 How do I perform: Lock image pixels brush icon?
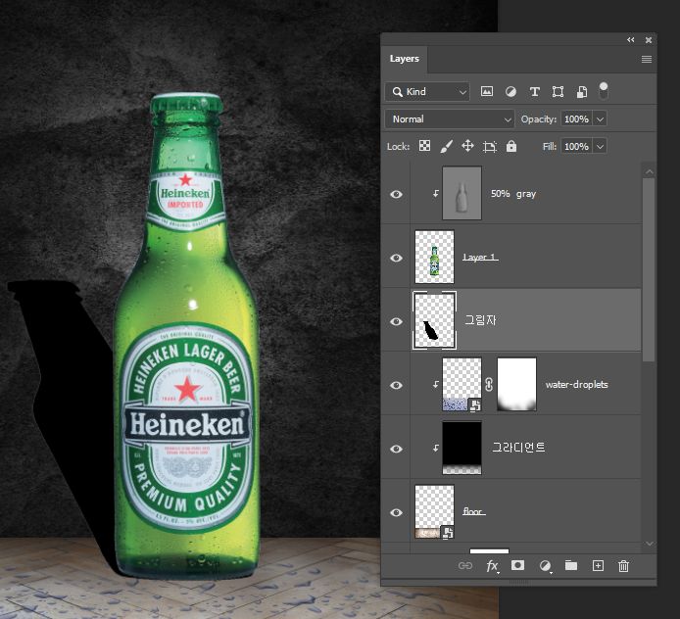pyautogui.click(x=446, y=146)
